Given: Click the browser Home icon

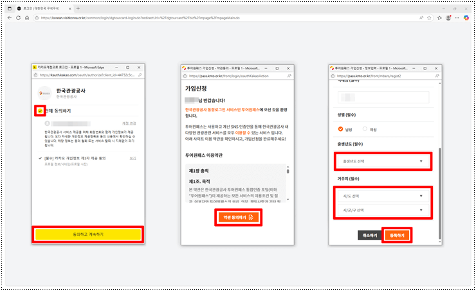Looking at the screenshot, I should pyautogui.click(x=27, y=18).
